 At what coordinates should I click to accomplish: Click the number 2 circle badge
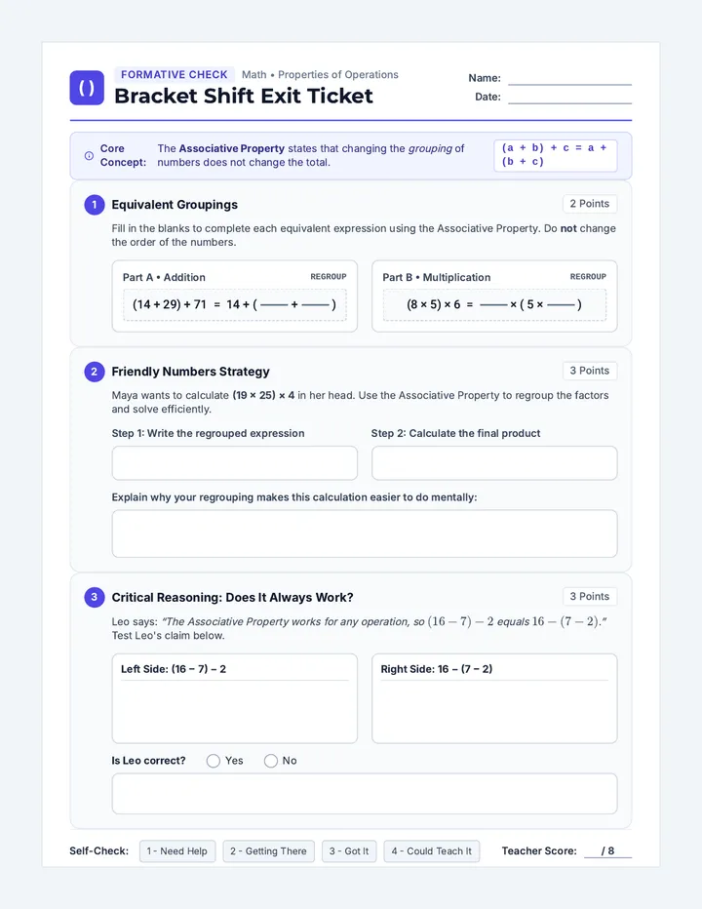pyautogui.click(x=95, y=372)
